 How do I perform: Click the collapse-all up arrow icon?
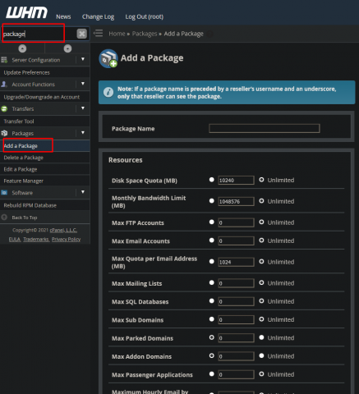pyautogui.click(x=22, y=48)
